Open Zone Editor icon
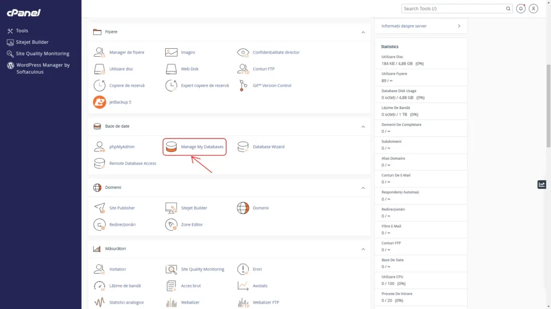Screen dimensions: 551x309 coord(171,225)
